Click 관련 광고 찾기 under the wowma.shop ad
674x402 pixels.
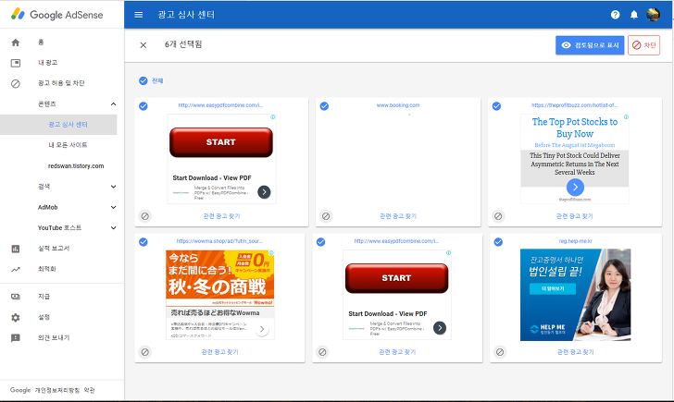coord(219,352)
